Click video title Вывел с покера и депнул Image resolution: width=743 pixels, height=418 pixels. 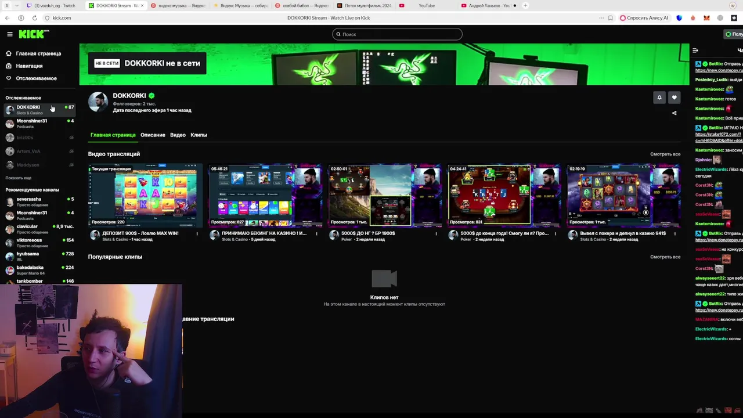pyautogui.click(x=623, y=233)
